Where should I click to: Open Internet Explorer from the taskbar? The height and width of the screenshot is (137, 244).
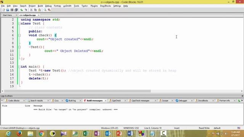pos(8,134)
